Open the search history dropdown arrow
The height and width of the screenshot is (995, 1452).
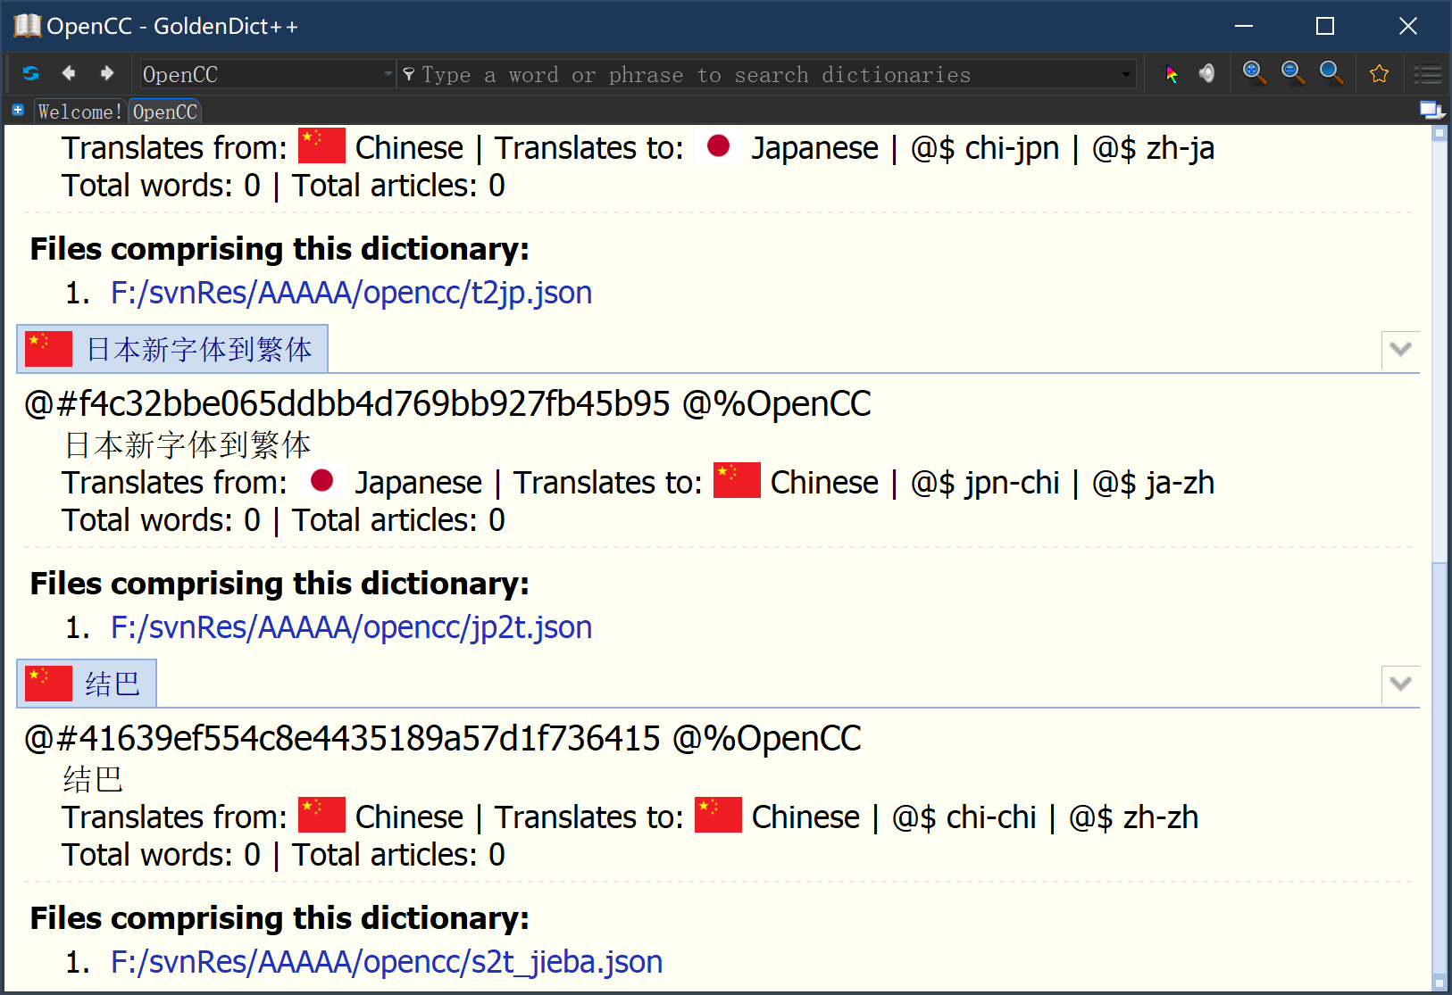click(1126, 74)
